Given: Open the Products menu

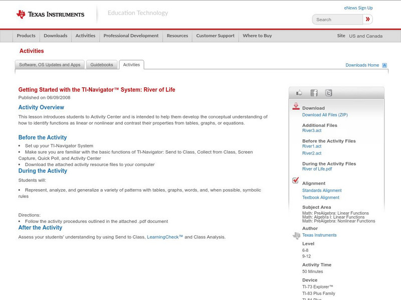Looking at the screenshot, I should (x=26, y=36).
